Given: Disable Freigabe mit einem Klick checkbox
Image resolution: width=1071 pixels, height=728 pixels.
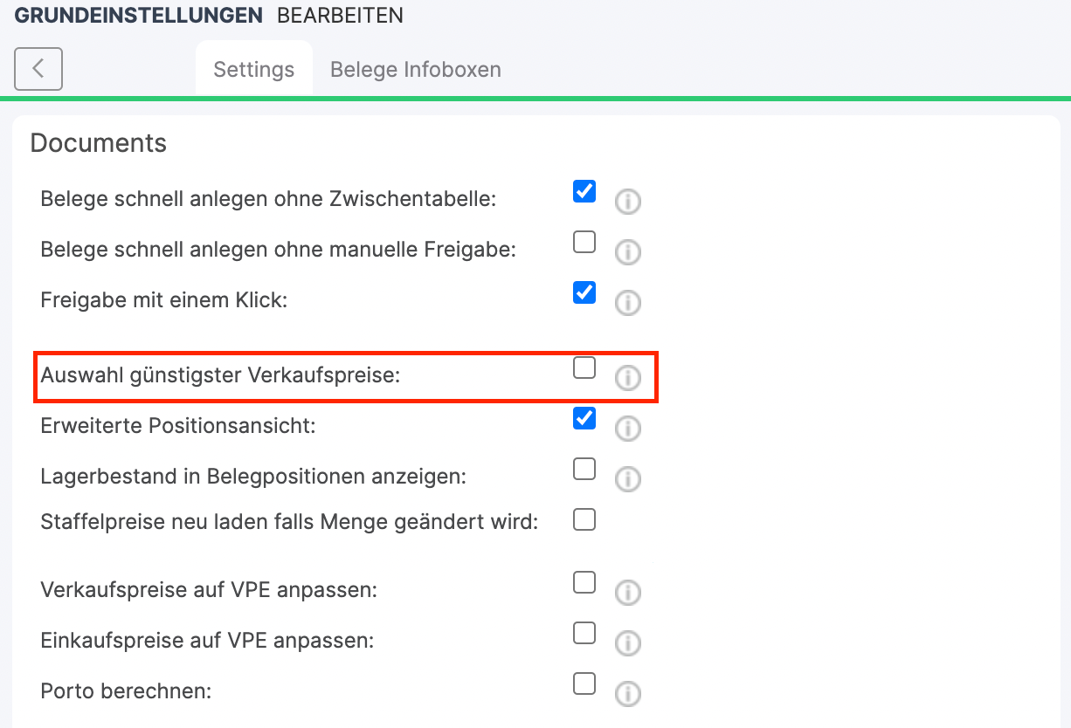Looking at the screenshot, I should 584,292.
